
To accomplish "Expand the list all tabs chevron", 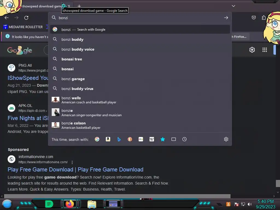I will (234, 6).
